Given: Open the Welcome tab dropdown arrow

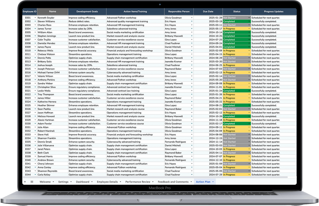Looking at the screenshot, I should point(53,182).
